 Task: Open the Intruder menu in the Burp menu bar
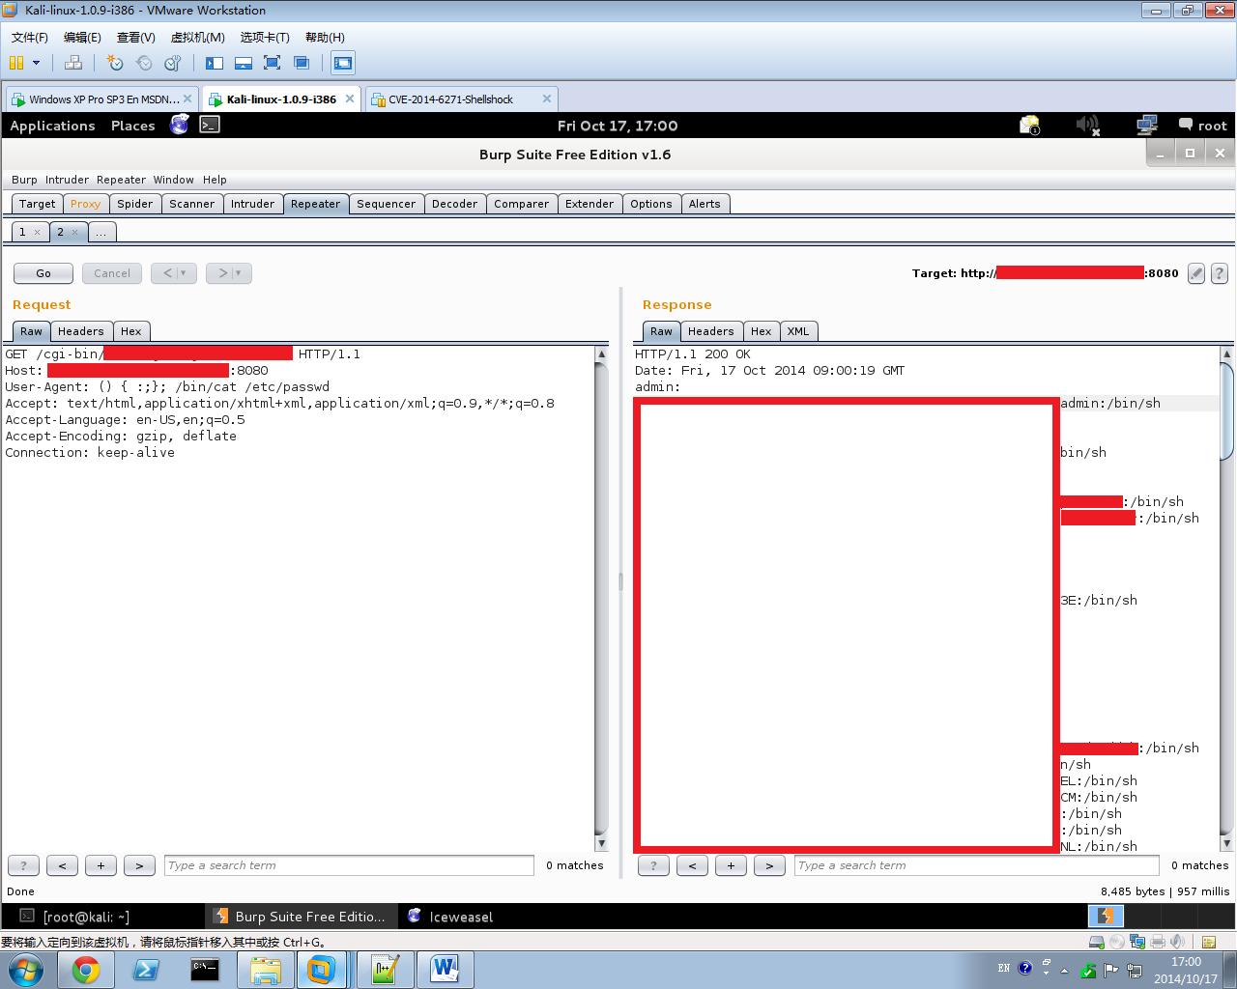[x=67, y=180]
